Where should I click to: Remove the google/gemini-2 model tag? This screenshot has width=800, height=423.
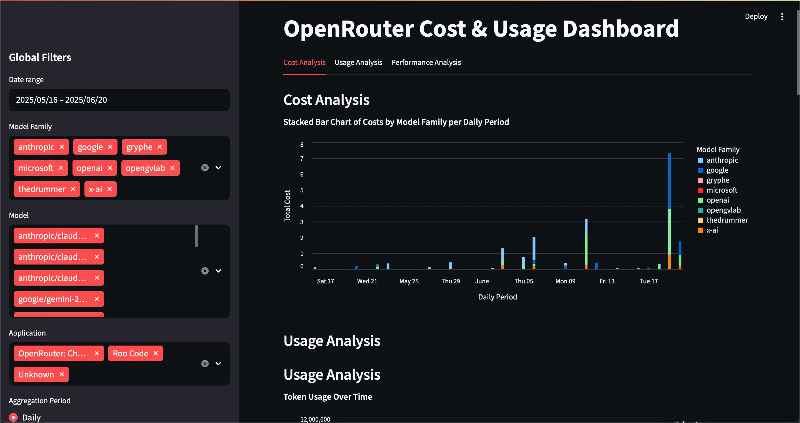[x=97, y=299]
